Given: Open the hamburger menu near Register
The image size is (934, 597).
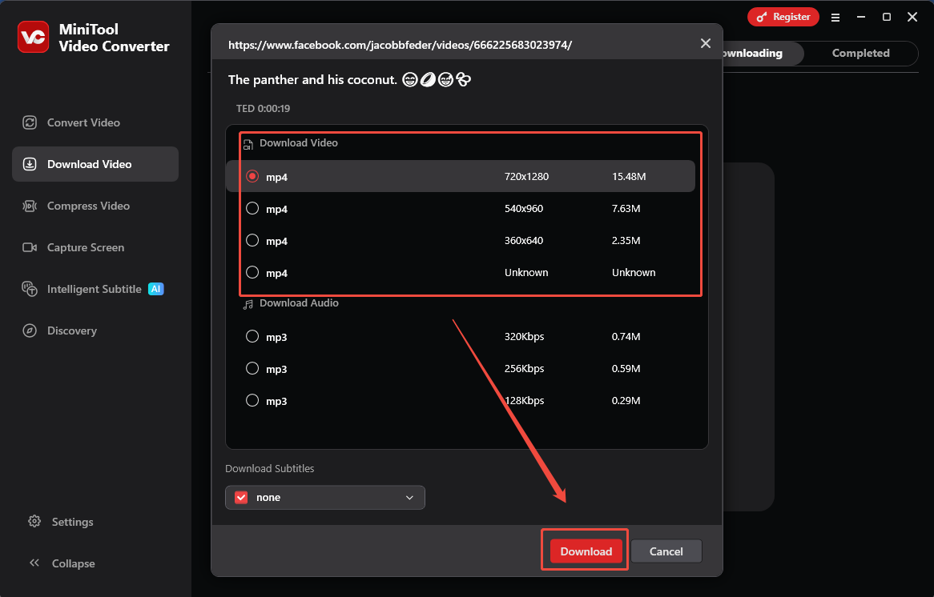Looking at the screenshot, I should [835, 17].
